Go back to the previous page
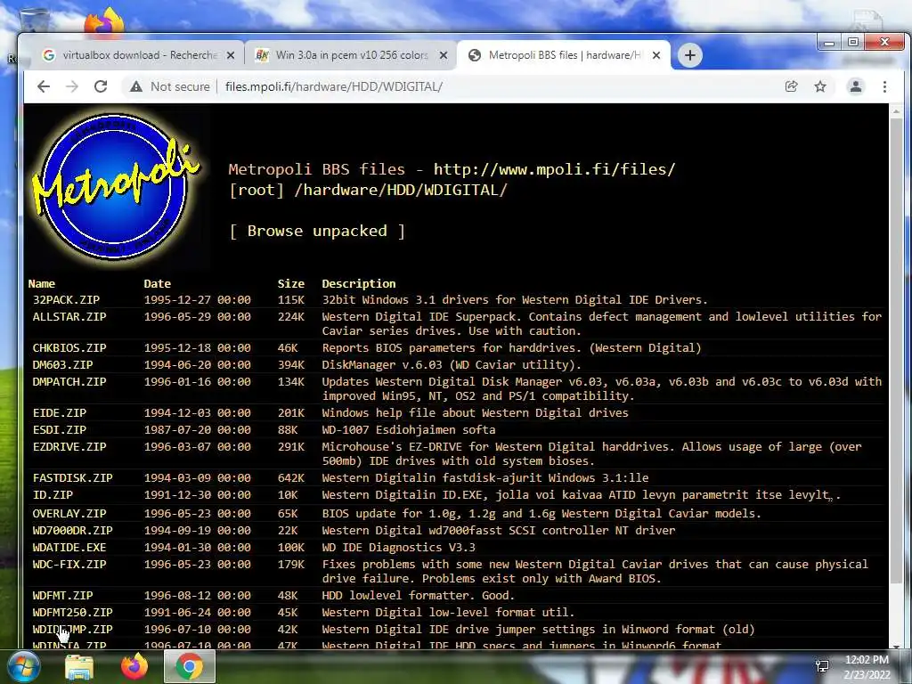This screenshot has height=684, width=912. (x=44, y=86)
